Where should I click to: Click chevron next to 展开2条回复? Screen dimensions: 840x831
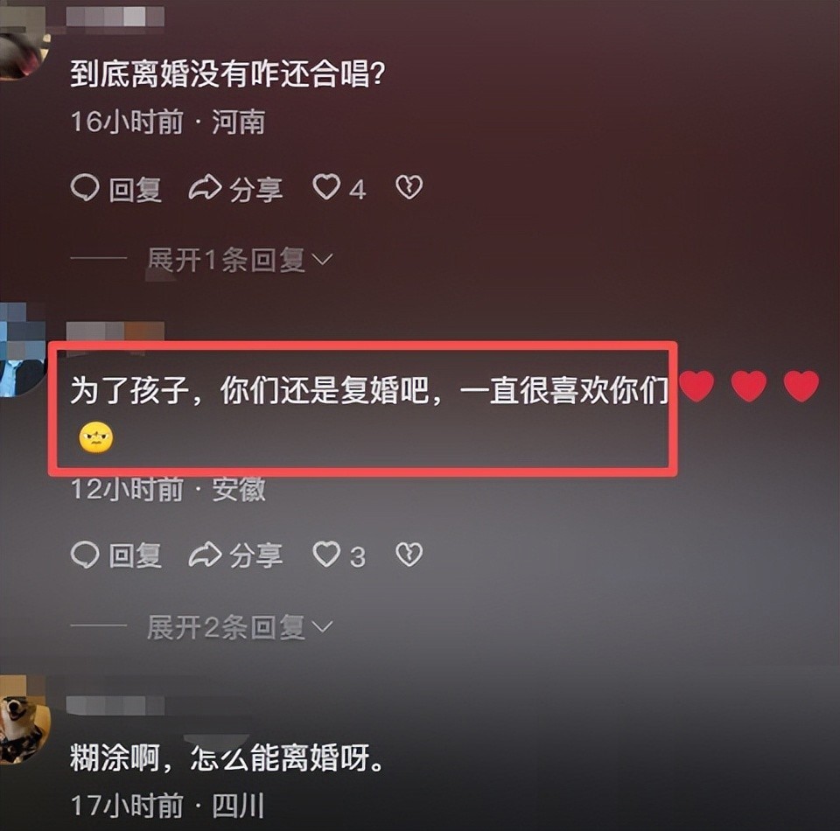click(322, 627)
